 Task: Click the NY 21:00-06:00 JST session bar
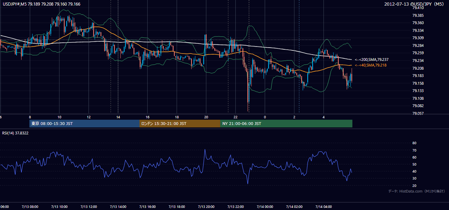[286, 124]
